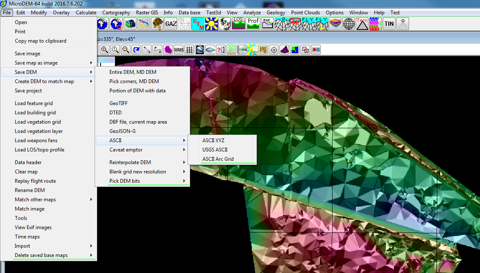Select Data header menu entry

[49, 162]
